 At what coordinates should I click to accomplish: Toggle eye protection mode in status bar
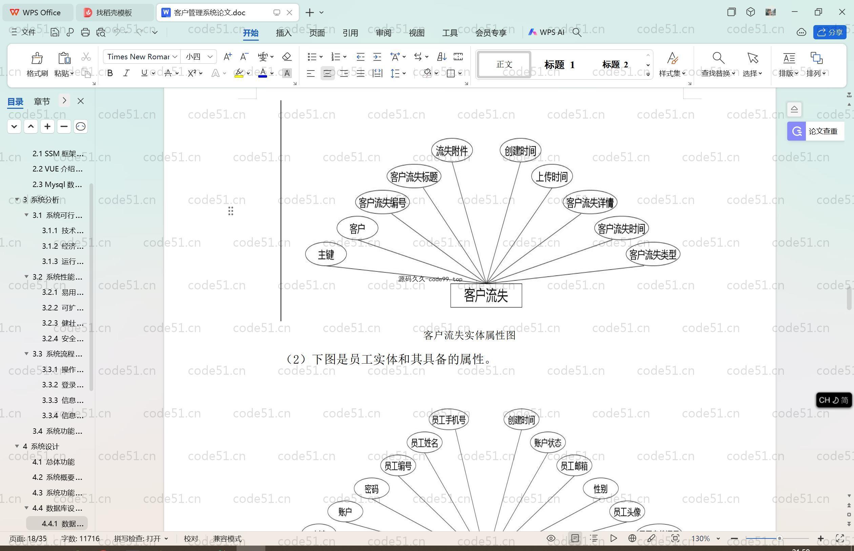(551, 538)
